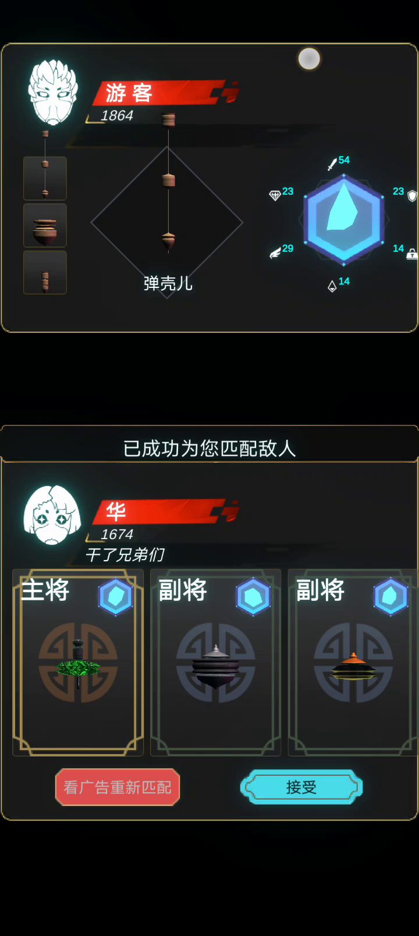
Task: Click the cracked-face avatar of 华
Action: (x=52, y=515)
